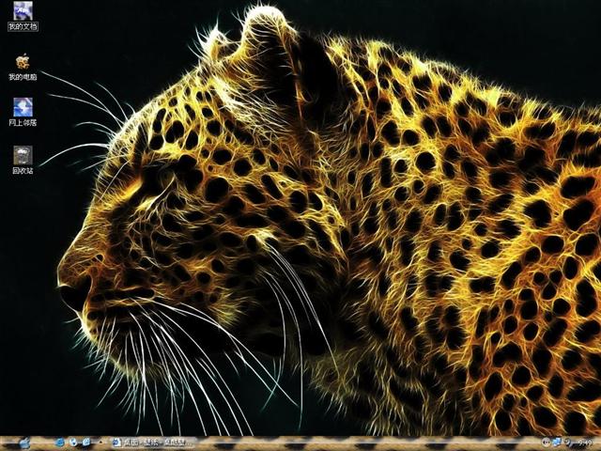The image size is (601, 451).
Task: Click the round face tray icon
Action: pyautogui.click(x=547, y=443)
